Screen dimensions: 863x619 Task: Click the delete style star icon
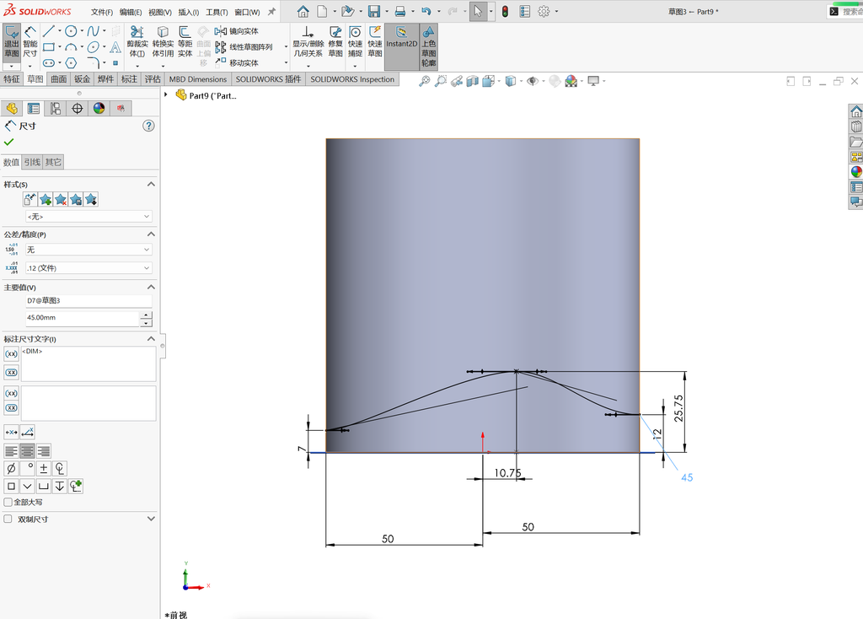tap(61, 199)
